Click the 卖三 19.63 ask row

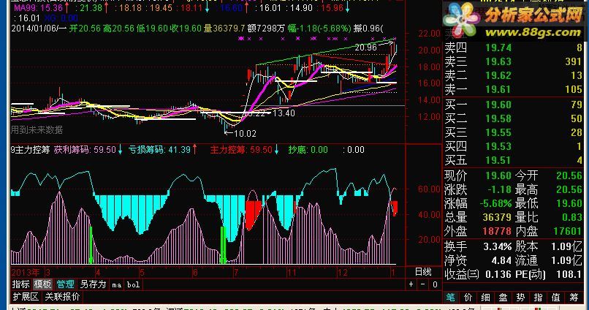tap(513, 61)
